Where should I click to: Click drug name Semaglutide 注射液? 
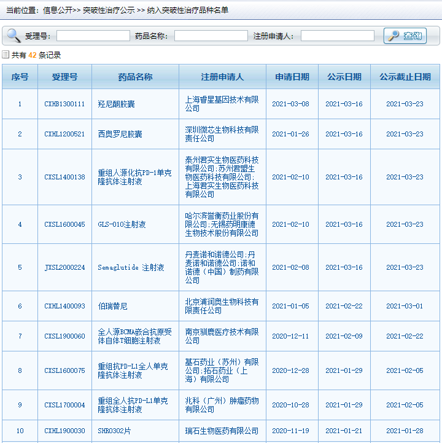pyautogui.click(x=131, y=267)
